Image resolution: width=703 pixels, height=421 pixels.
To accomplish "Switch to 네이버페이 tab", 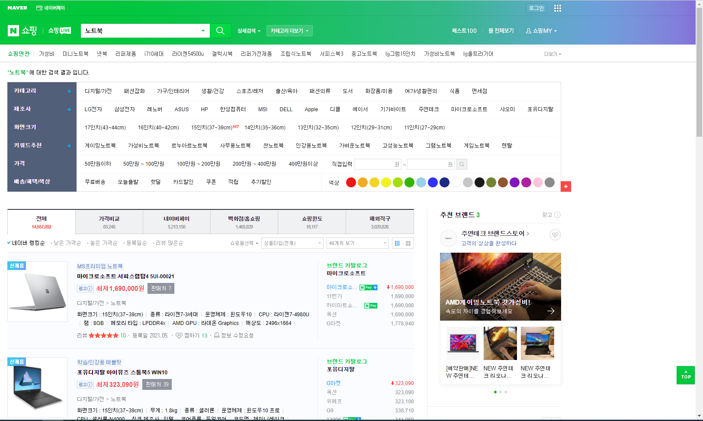I will click(177, 222).
